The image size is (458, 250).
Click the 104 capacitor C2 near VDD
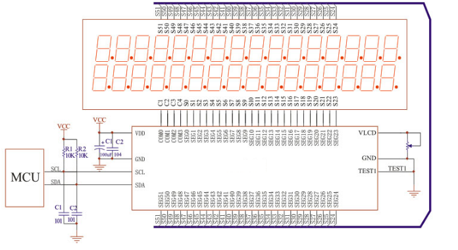pyautogui.click(x=113, y=149)
